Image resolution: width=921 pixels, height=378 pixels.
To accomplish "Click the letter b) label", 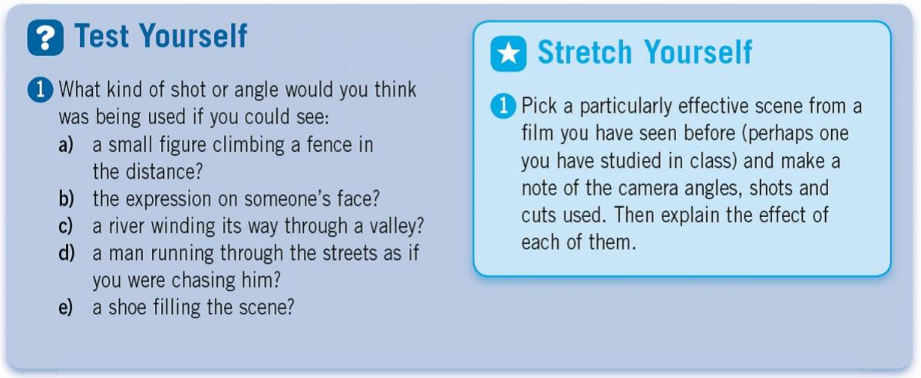I will (x=66, y=199).
